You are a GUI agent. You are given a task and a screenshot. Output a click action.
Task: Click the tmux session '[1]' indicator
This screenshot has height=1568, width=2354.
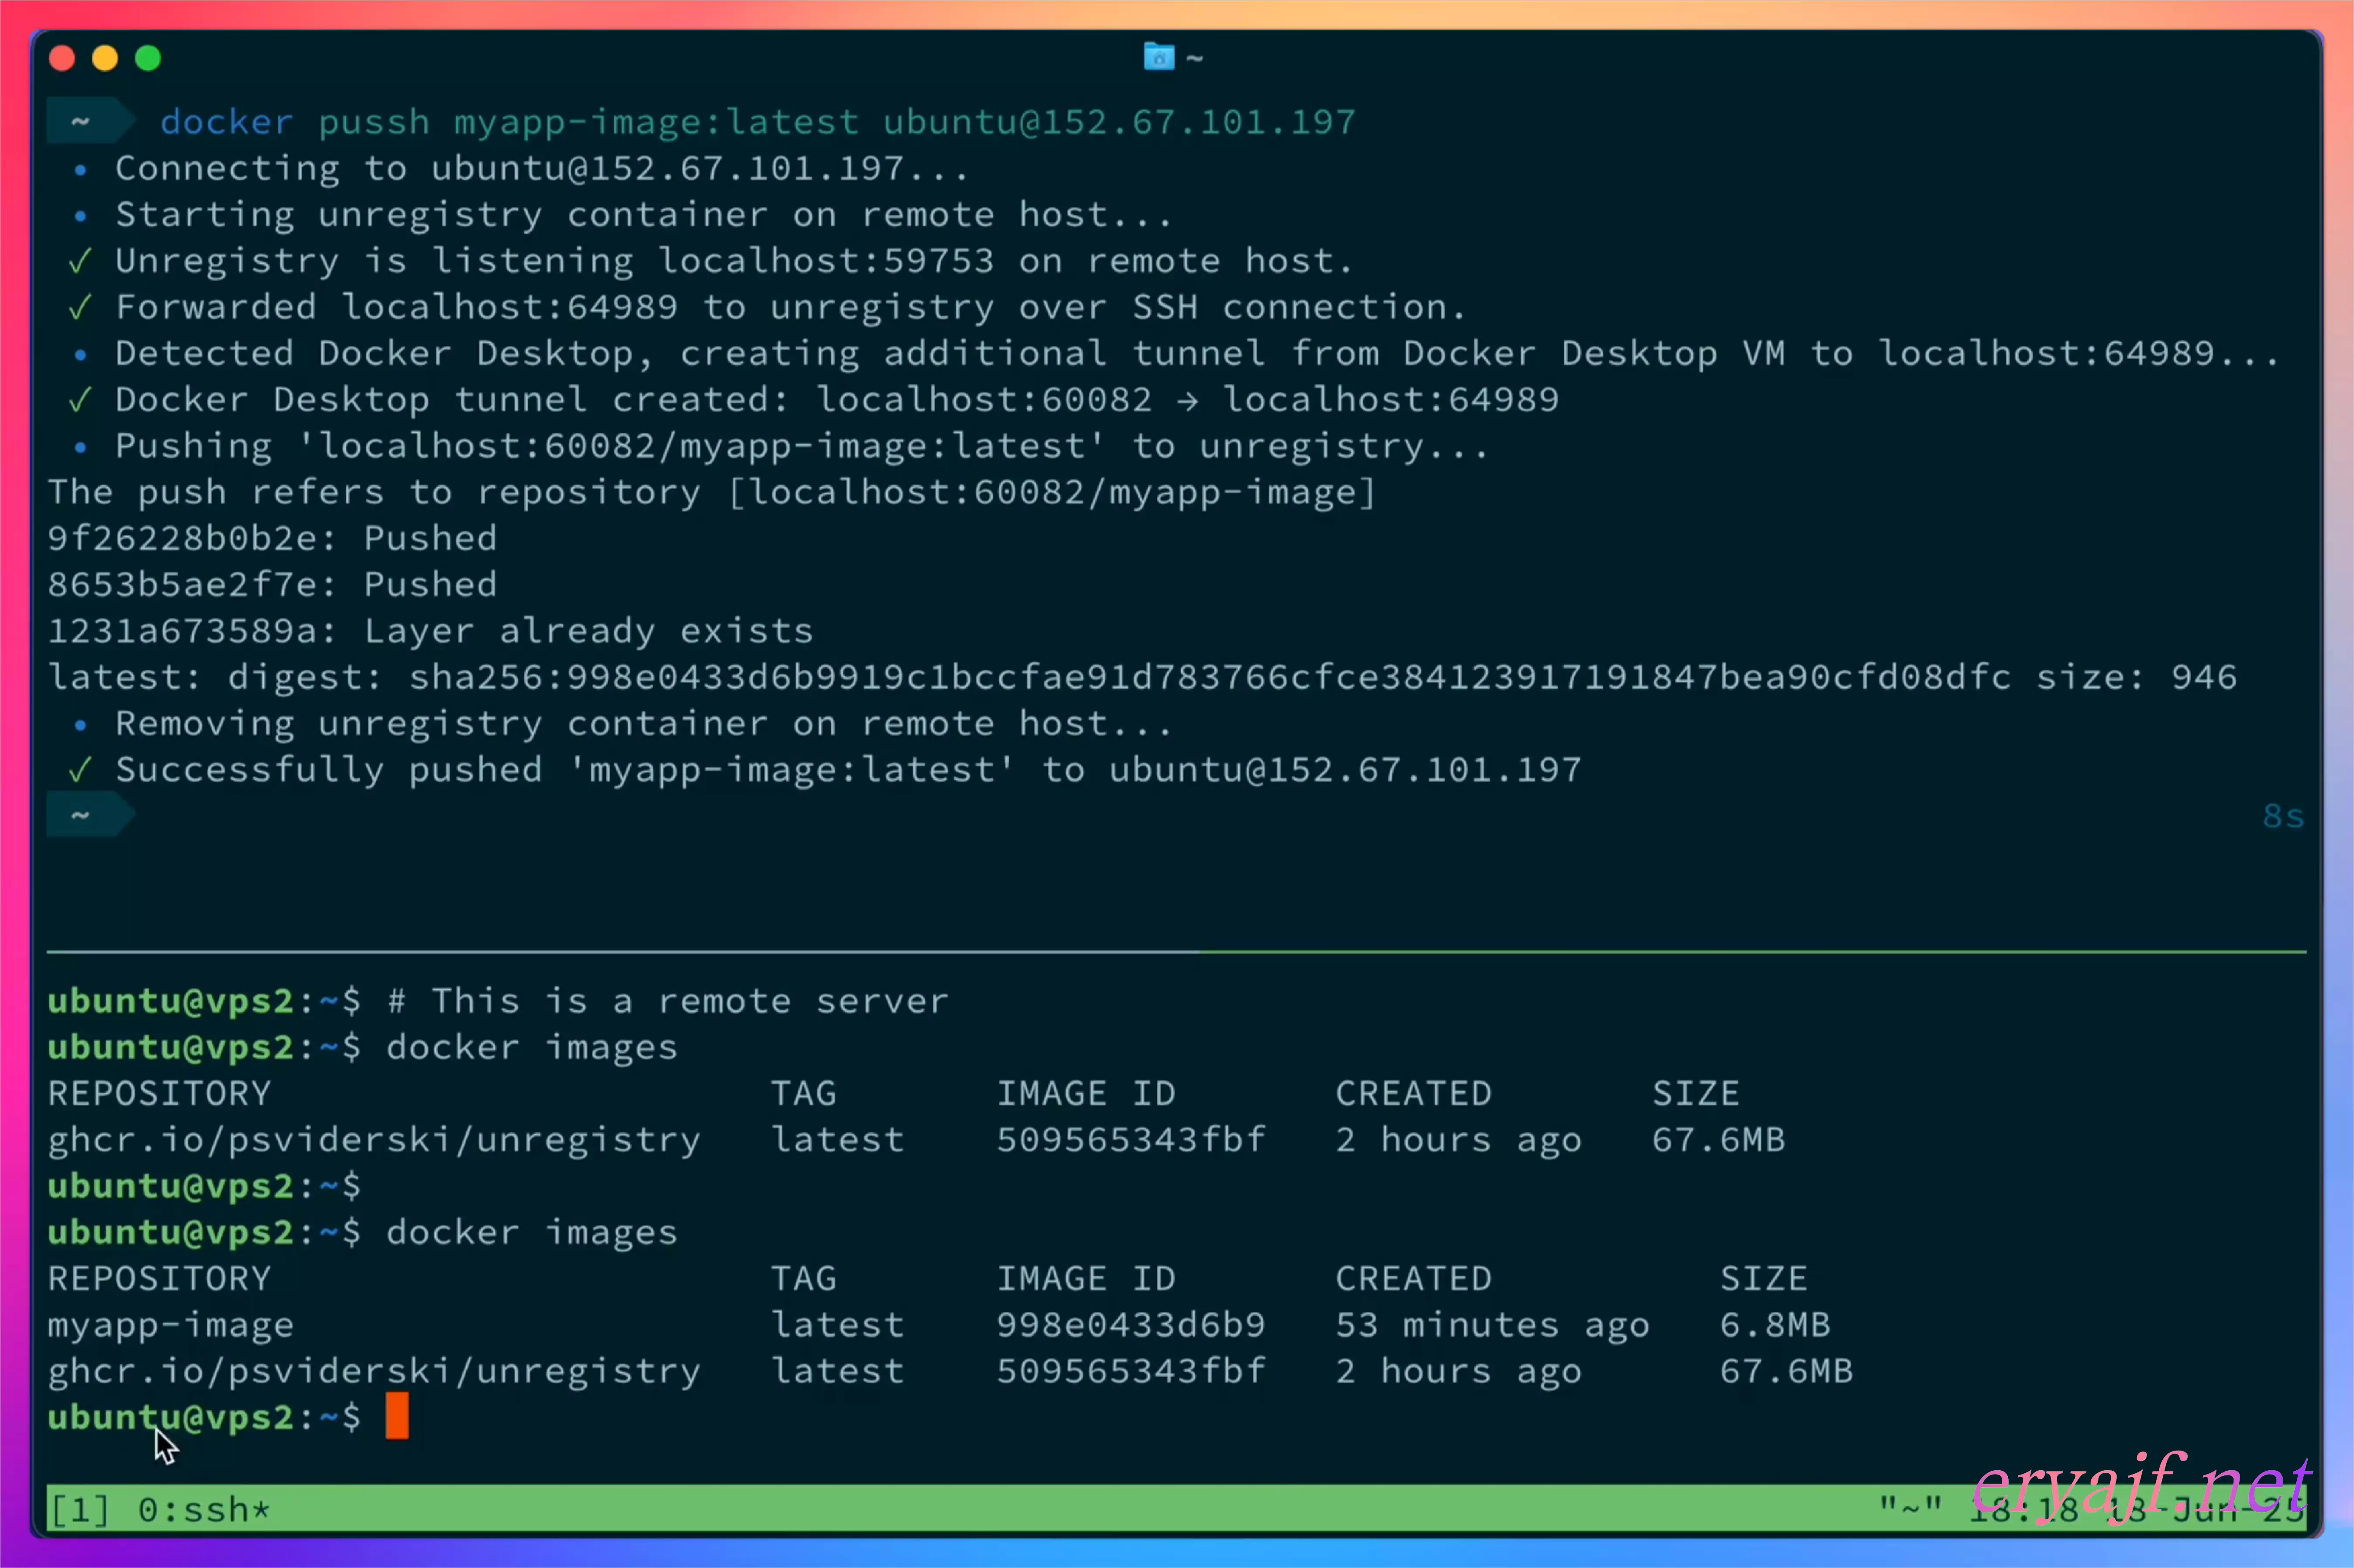coord(79,1510)
